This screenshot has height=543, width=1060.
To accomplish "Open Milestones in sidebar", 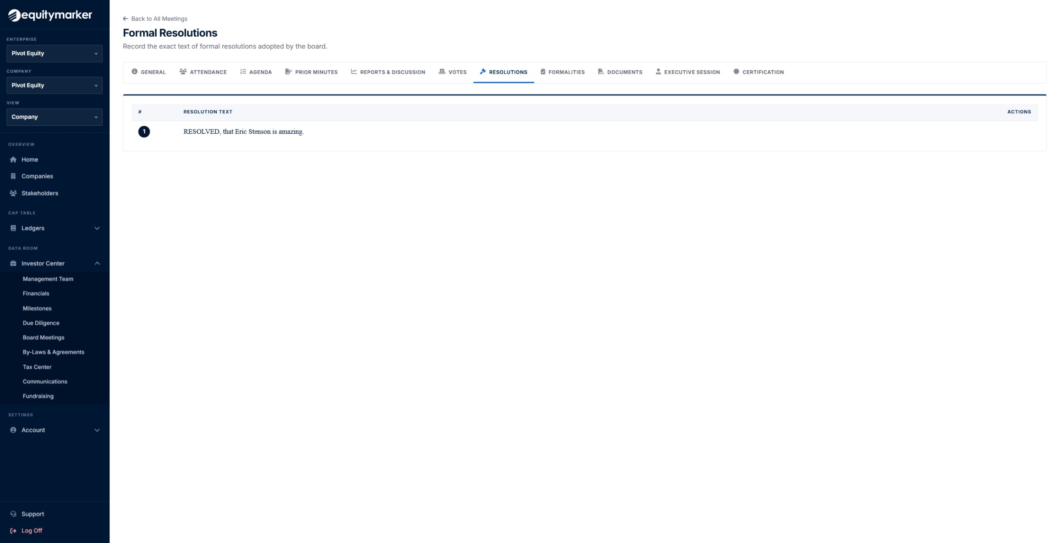I will 37,308.
